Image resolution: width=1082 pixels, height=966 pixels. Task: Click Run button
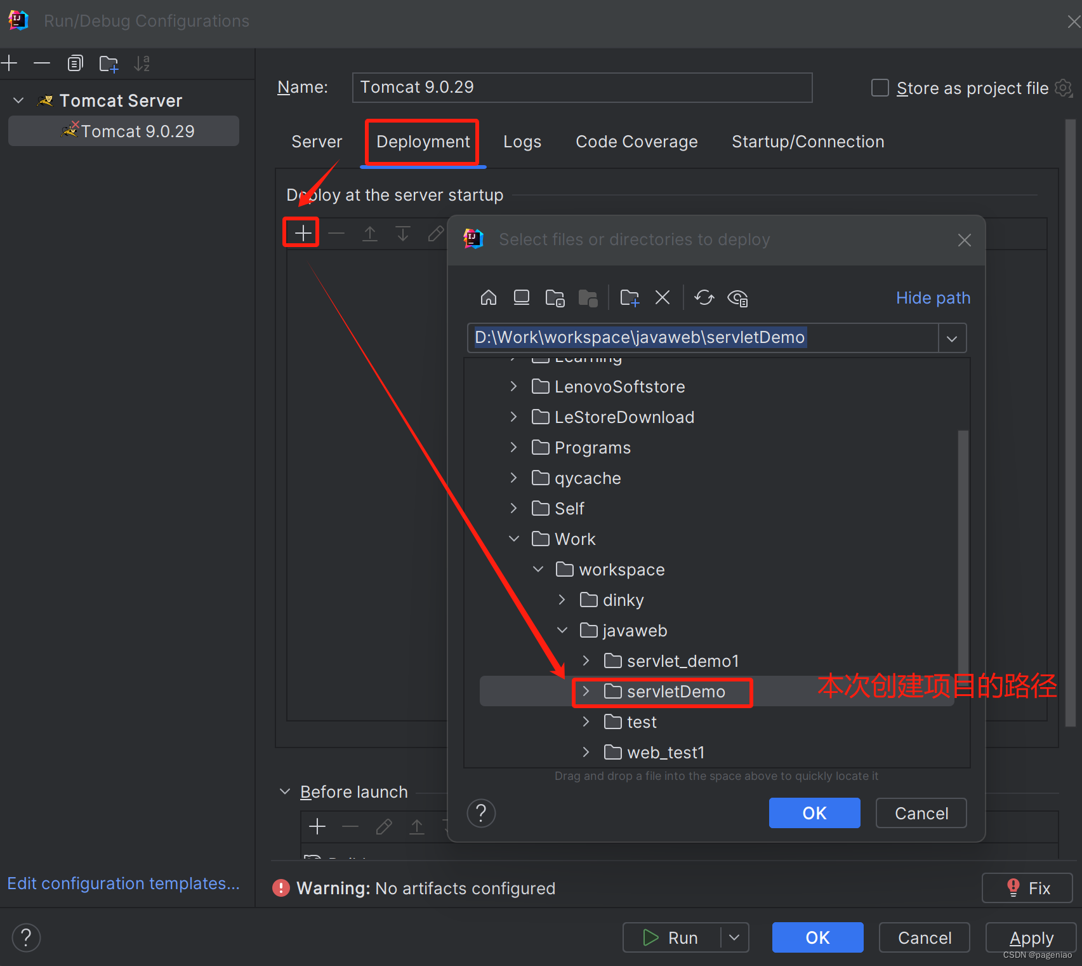point(671,937)
